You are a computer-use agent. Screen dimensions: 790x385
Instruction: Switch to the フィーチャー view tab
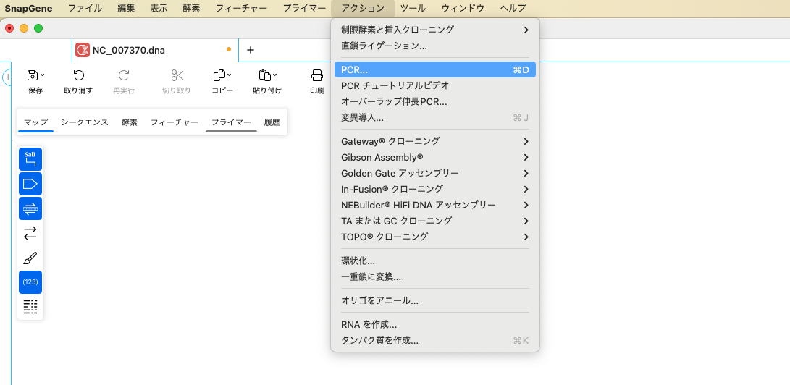point(175,122)
